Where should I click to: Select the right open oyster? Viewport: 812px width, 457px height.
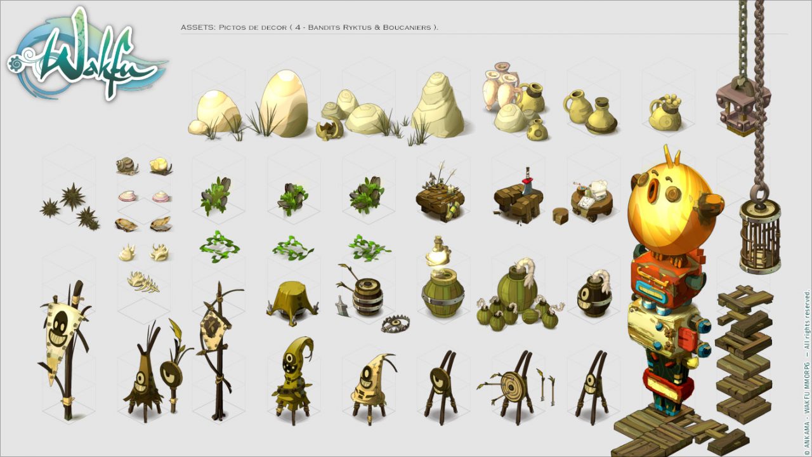160,224
